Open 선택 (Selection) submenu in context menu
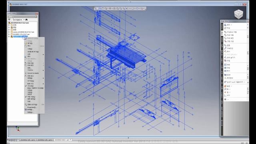The image size is (256, 144). (34, 54)
